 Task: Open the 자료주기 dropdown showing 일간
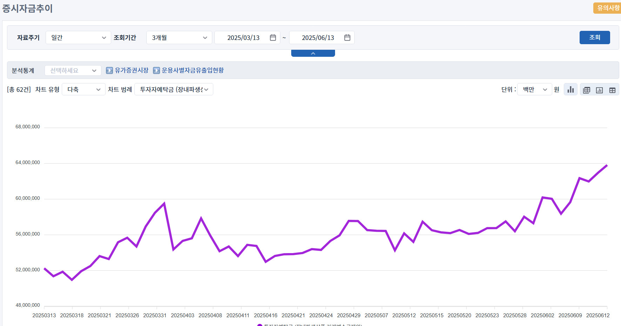(x=78, y=38)
